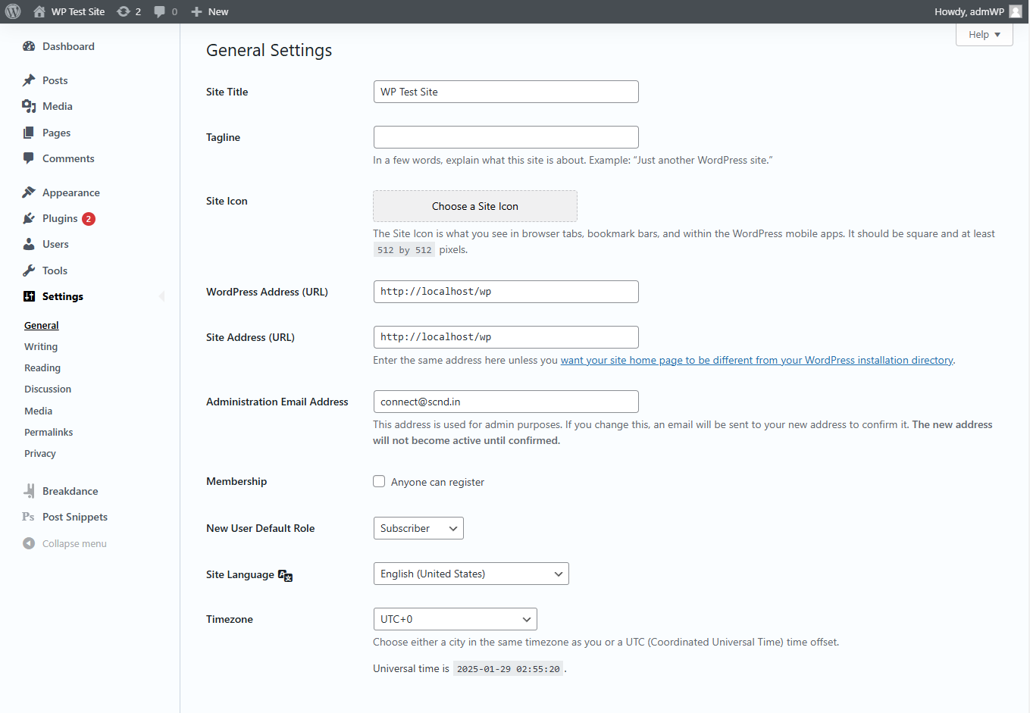Open the General settings submenu
The height and width of the screenshot is (713, 1030).
coord(42,325)
